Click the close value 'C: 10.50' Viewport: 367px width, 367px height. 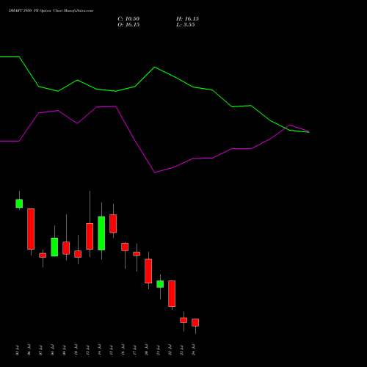[128, 19]
